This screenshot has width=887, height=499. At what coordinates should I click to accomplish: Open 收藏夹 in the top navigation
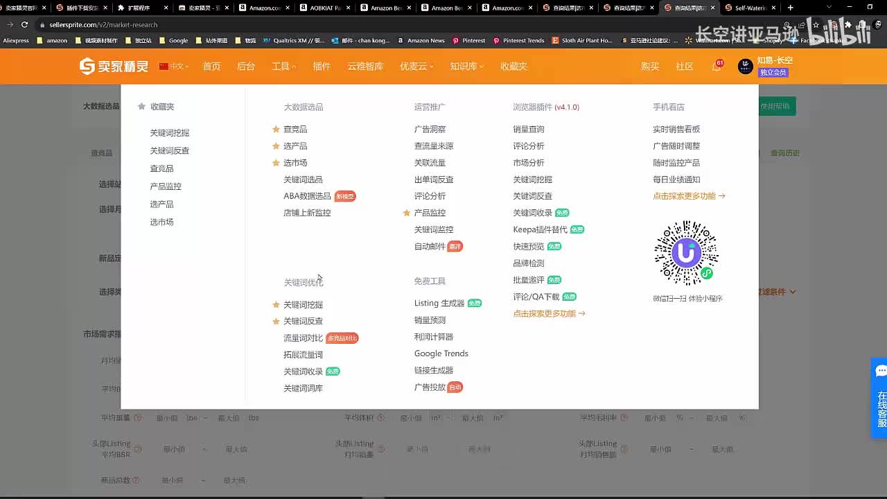pos(514,67)
